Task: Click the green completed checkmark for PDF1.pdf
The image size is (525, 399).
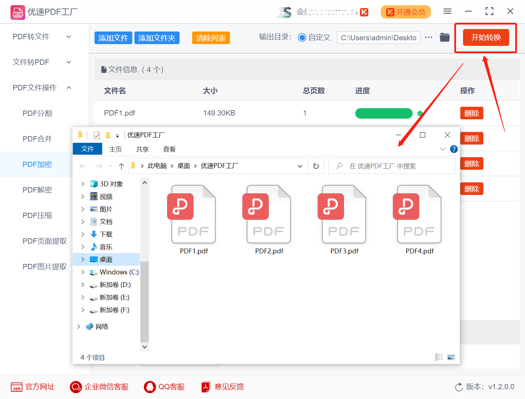Action: 420,113
